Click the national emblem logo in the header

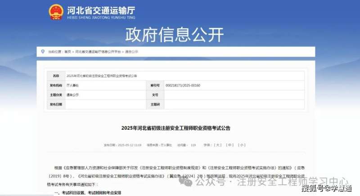[56, 12]
